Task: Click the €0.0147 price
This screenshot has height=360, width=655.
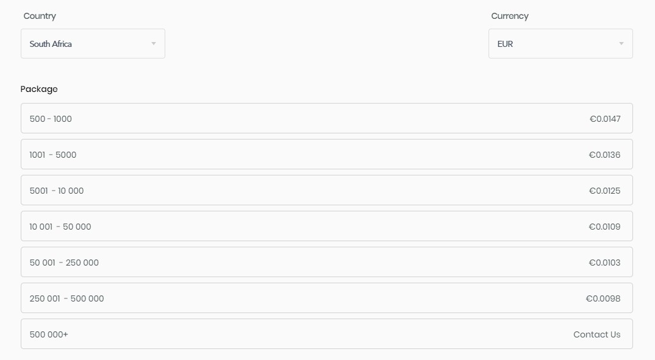Action: click(x=605, y=119)
